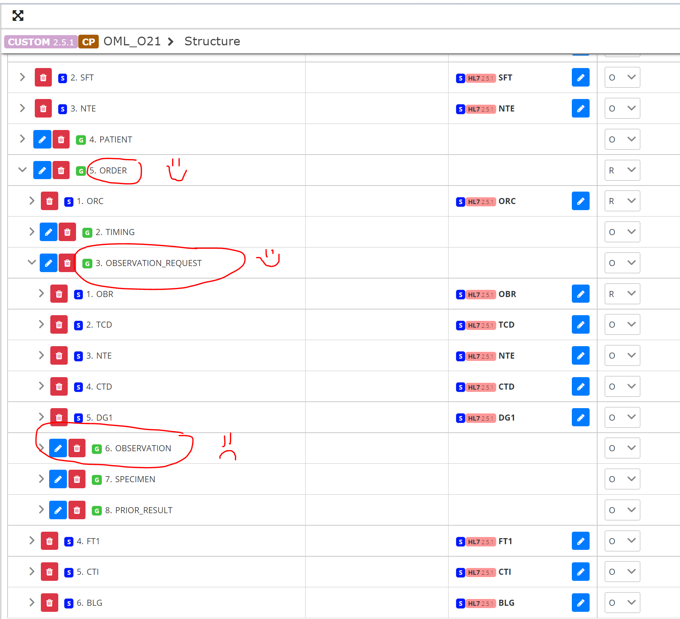680x619 pixels.
Task: Open the optionality dropdown for ORC
Action: [x=622, y=201]
